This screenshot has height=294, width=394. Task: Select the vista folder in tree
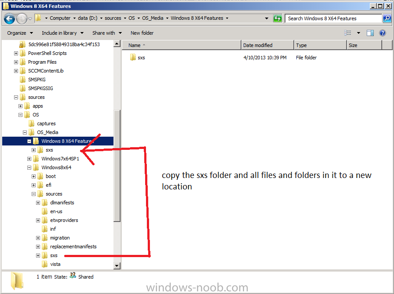pyautogui.click(x=55, y=264)
